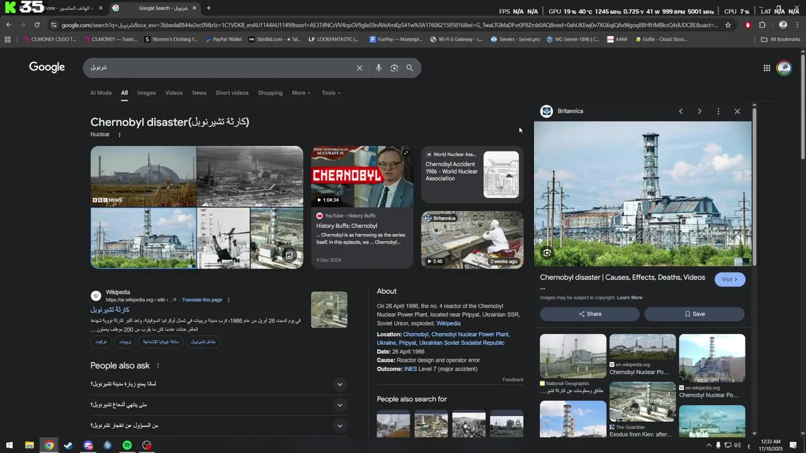This screenshot has height=453, width=806.
Task: Open more options next to Nuclear subtitle
Action: [120, 135]
